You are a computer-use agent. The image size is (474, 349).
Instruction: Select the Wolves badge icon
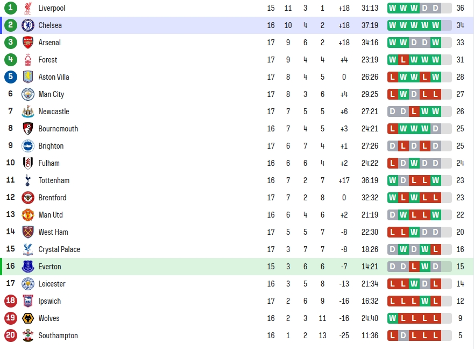click(x=28, y=318)
